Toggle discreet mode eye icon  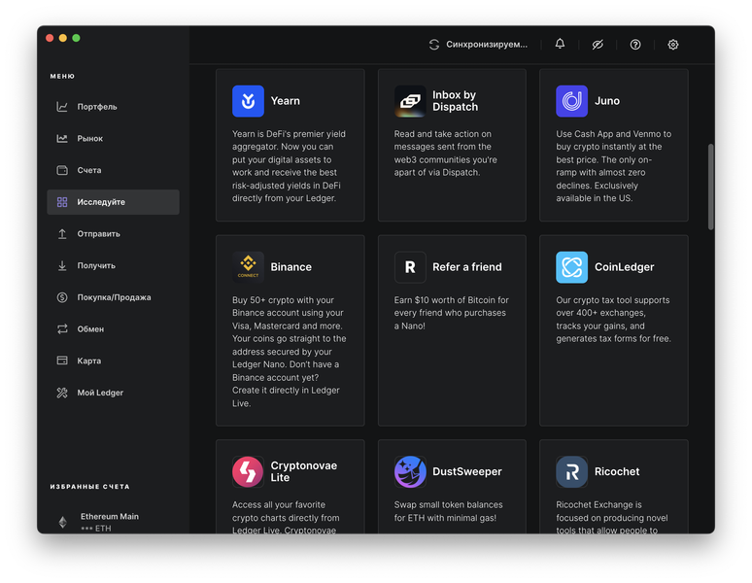598,45
